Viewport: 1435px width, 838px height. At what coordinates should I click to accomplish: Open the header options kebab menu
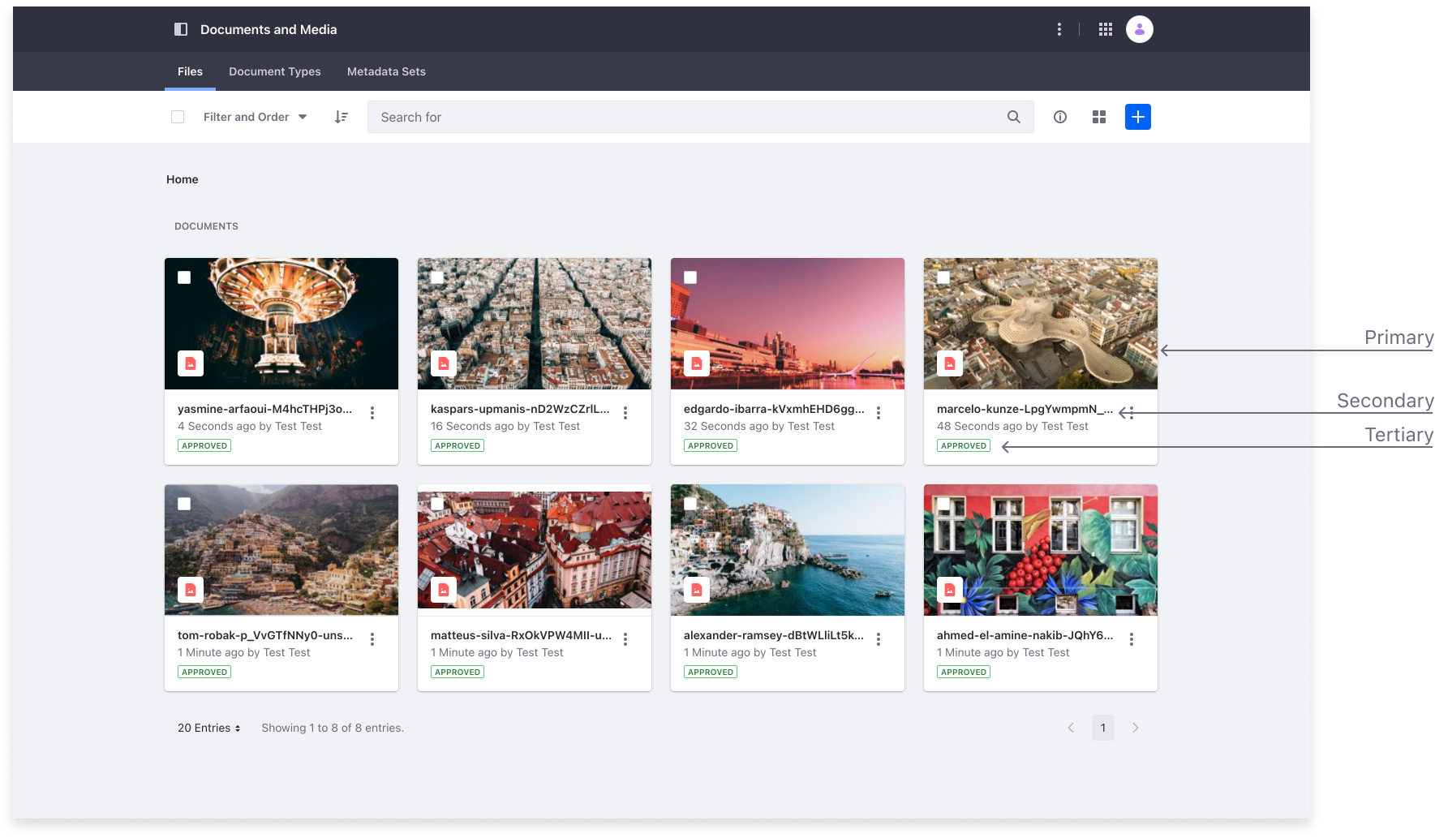pyautogui.click(x=1059, y=29)
